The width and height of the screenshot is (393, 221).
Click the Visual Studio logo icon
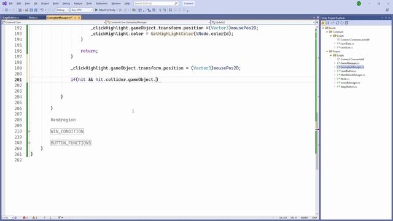coord(4,4)
